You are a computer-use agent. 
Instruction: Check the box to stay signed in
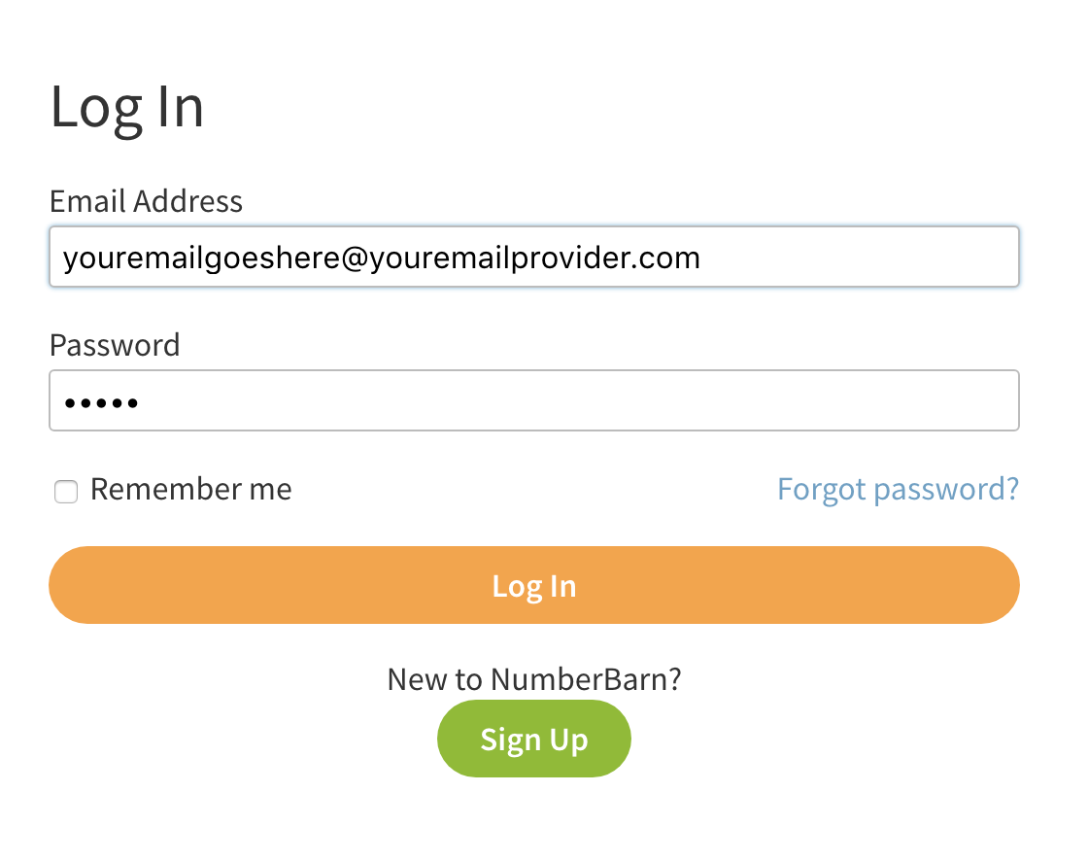[x=65, y=492]
